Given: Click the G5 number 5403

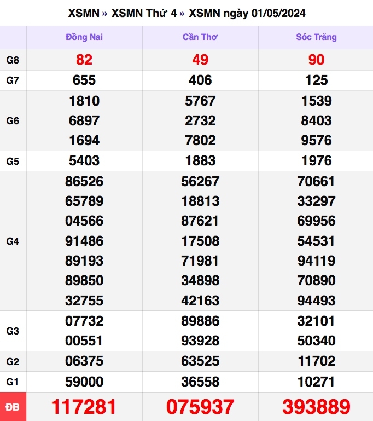Looking at the screenshot, I should [84, 160].
